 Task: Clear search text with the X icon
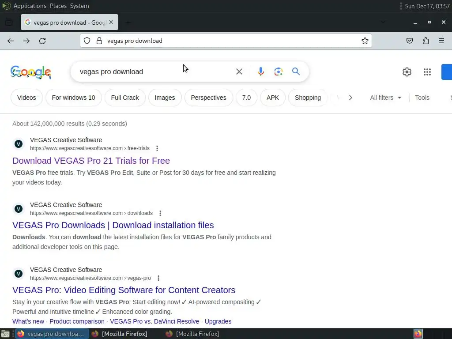[x=239, y=72]
